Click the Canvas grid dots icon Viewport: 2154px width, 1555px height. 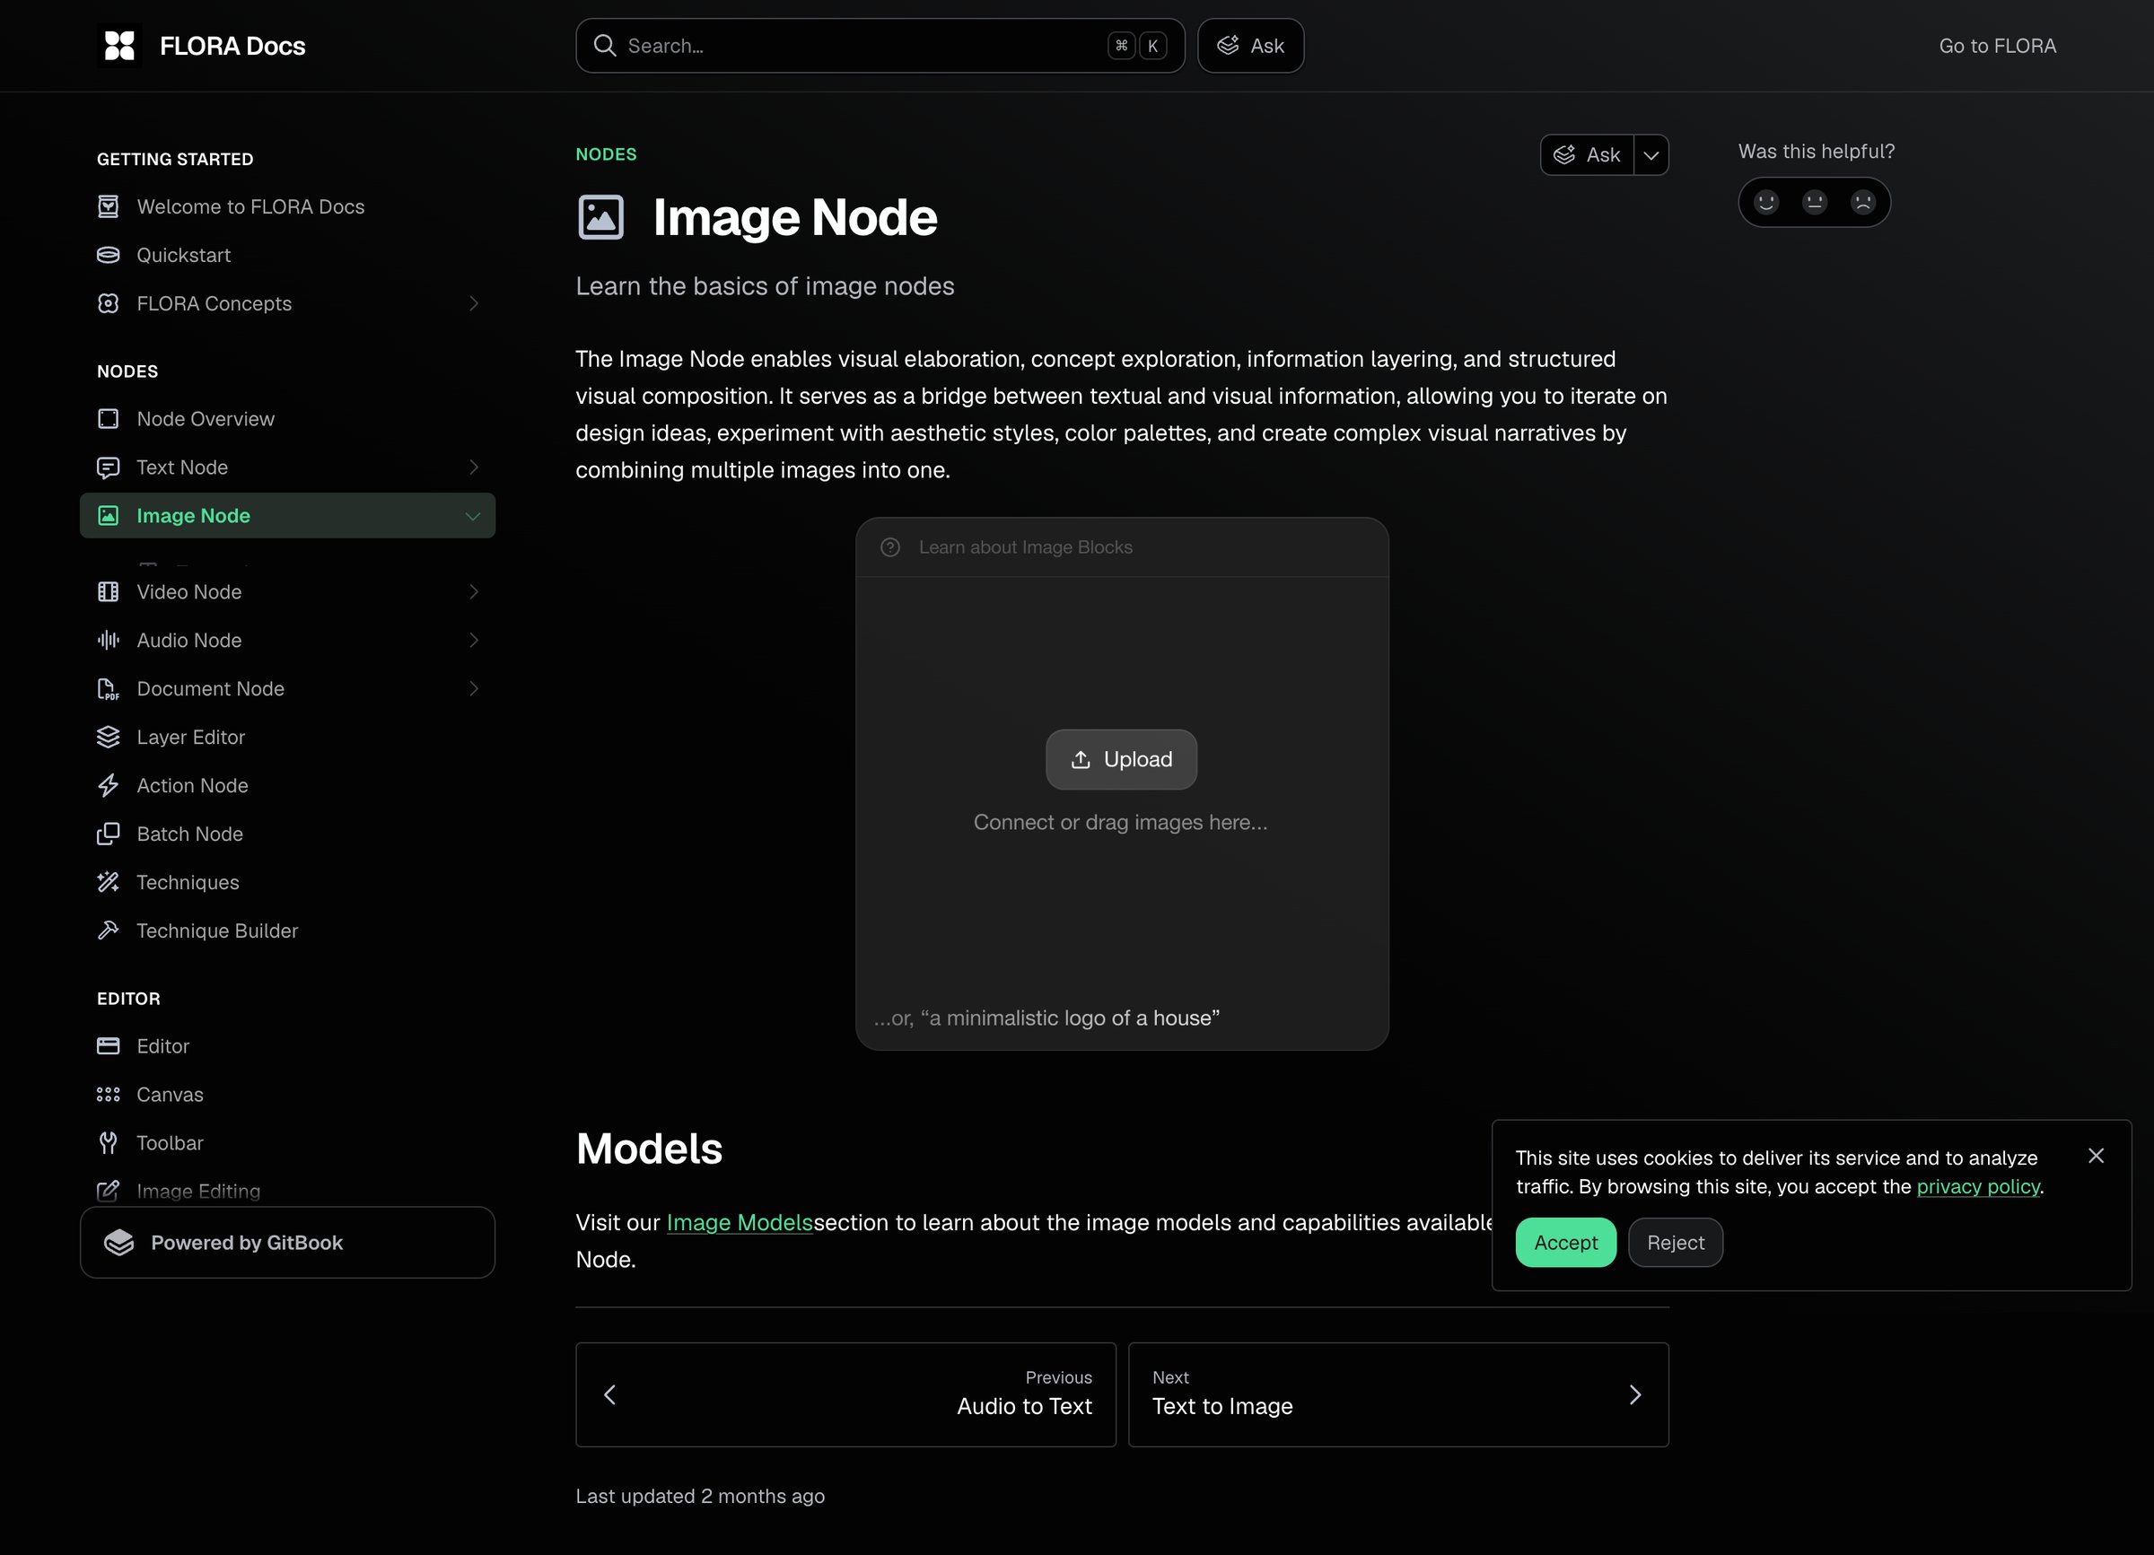point(109,1094)
